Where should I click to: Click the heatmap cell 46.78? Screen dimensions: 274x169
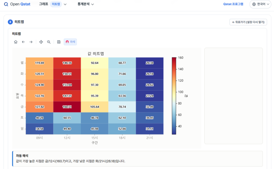click(94, 118)
